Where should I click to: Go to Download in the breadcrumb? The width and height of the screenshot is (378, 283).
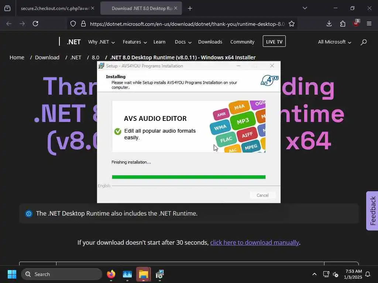(47, 57)
